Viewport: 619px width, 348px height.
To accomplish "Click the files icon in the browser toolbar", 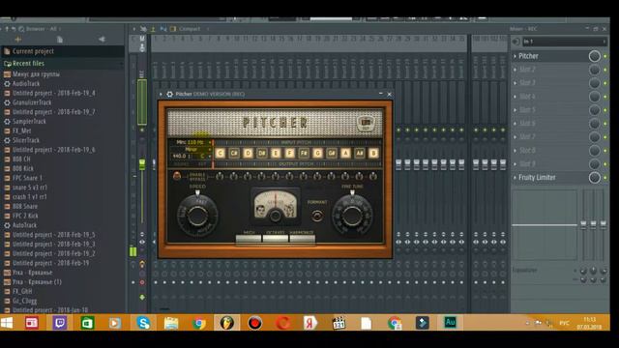I will tap(60, 40).
